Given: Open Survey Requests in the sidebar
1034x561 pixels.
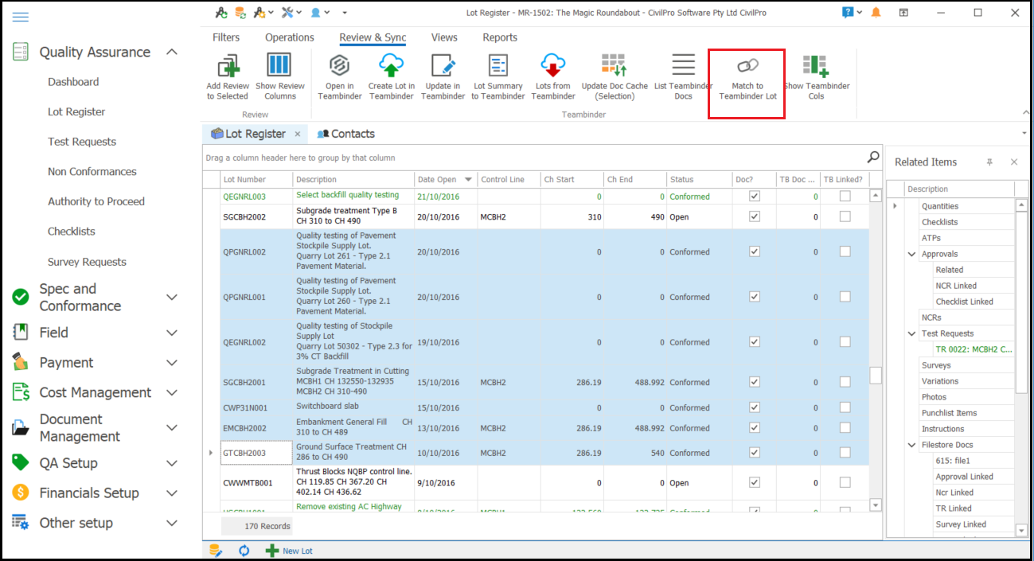Looking at the screenshot, I should pyautogui.click(x=87, y=262).
